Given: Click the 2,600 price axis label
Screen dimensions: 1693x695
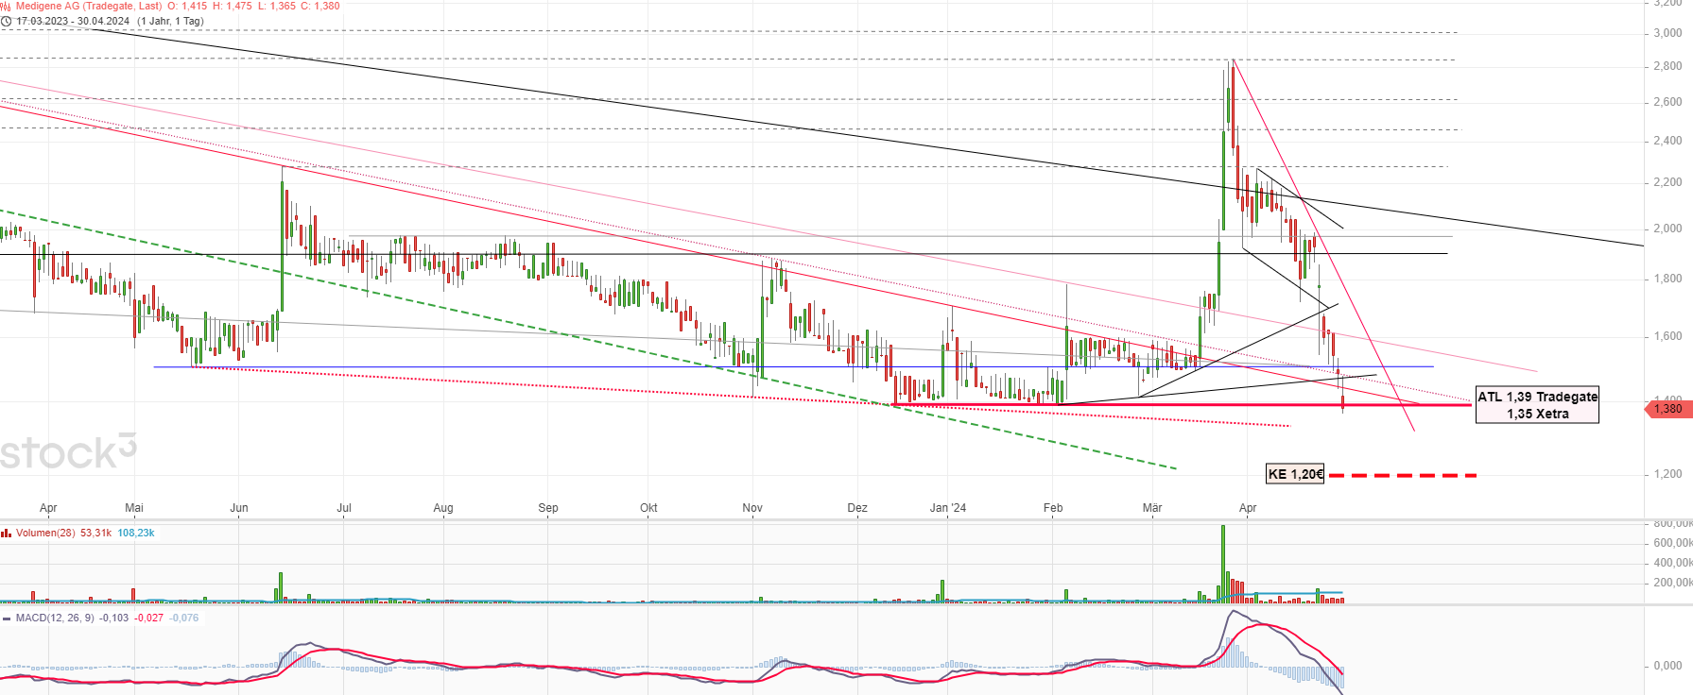Looking at the screenshot, I should pyautogui.click(x=1667, y=102).
